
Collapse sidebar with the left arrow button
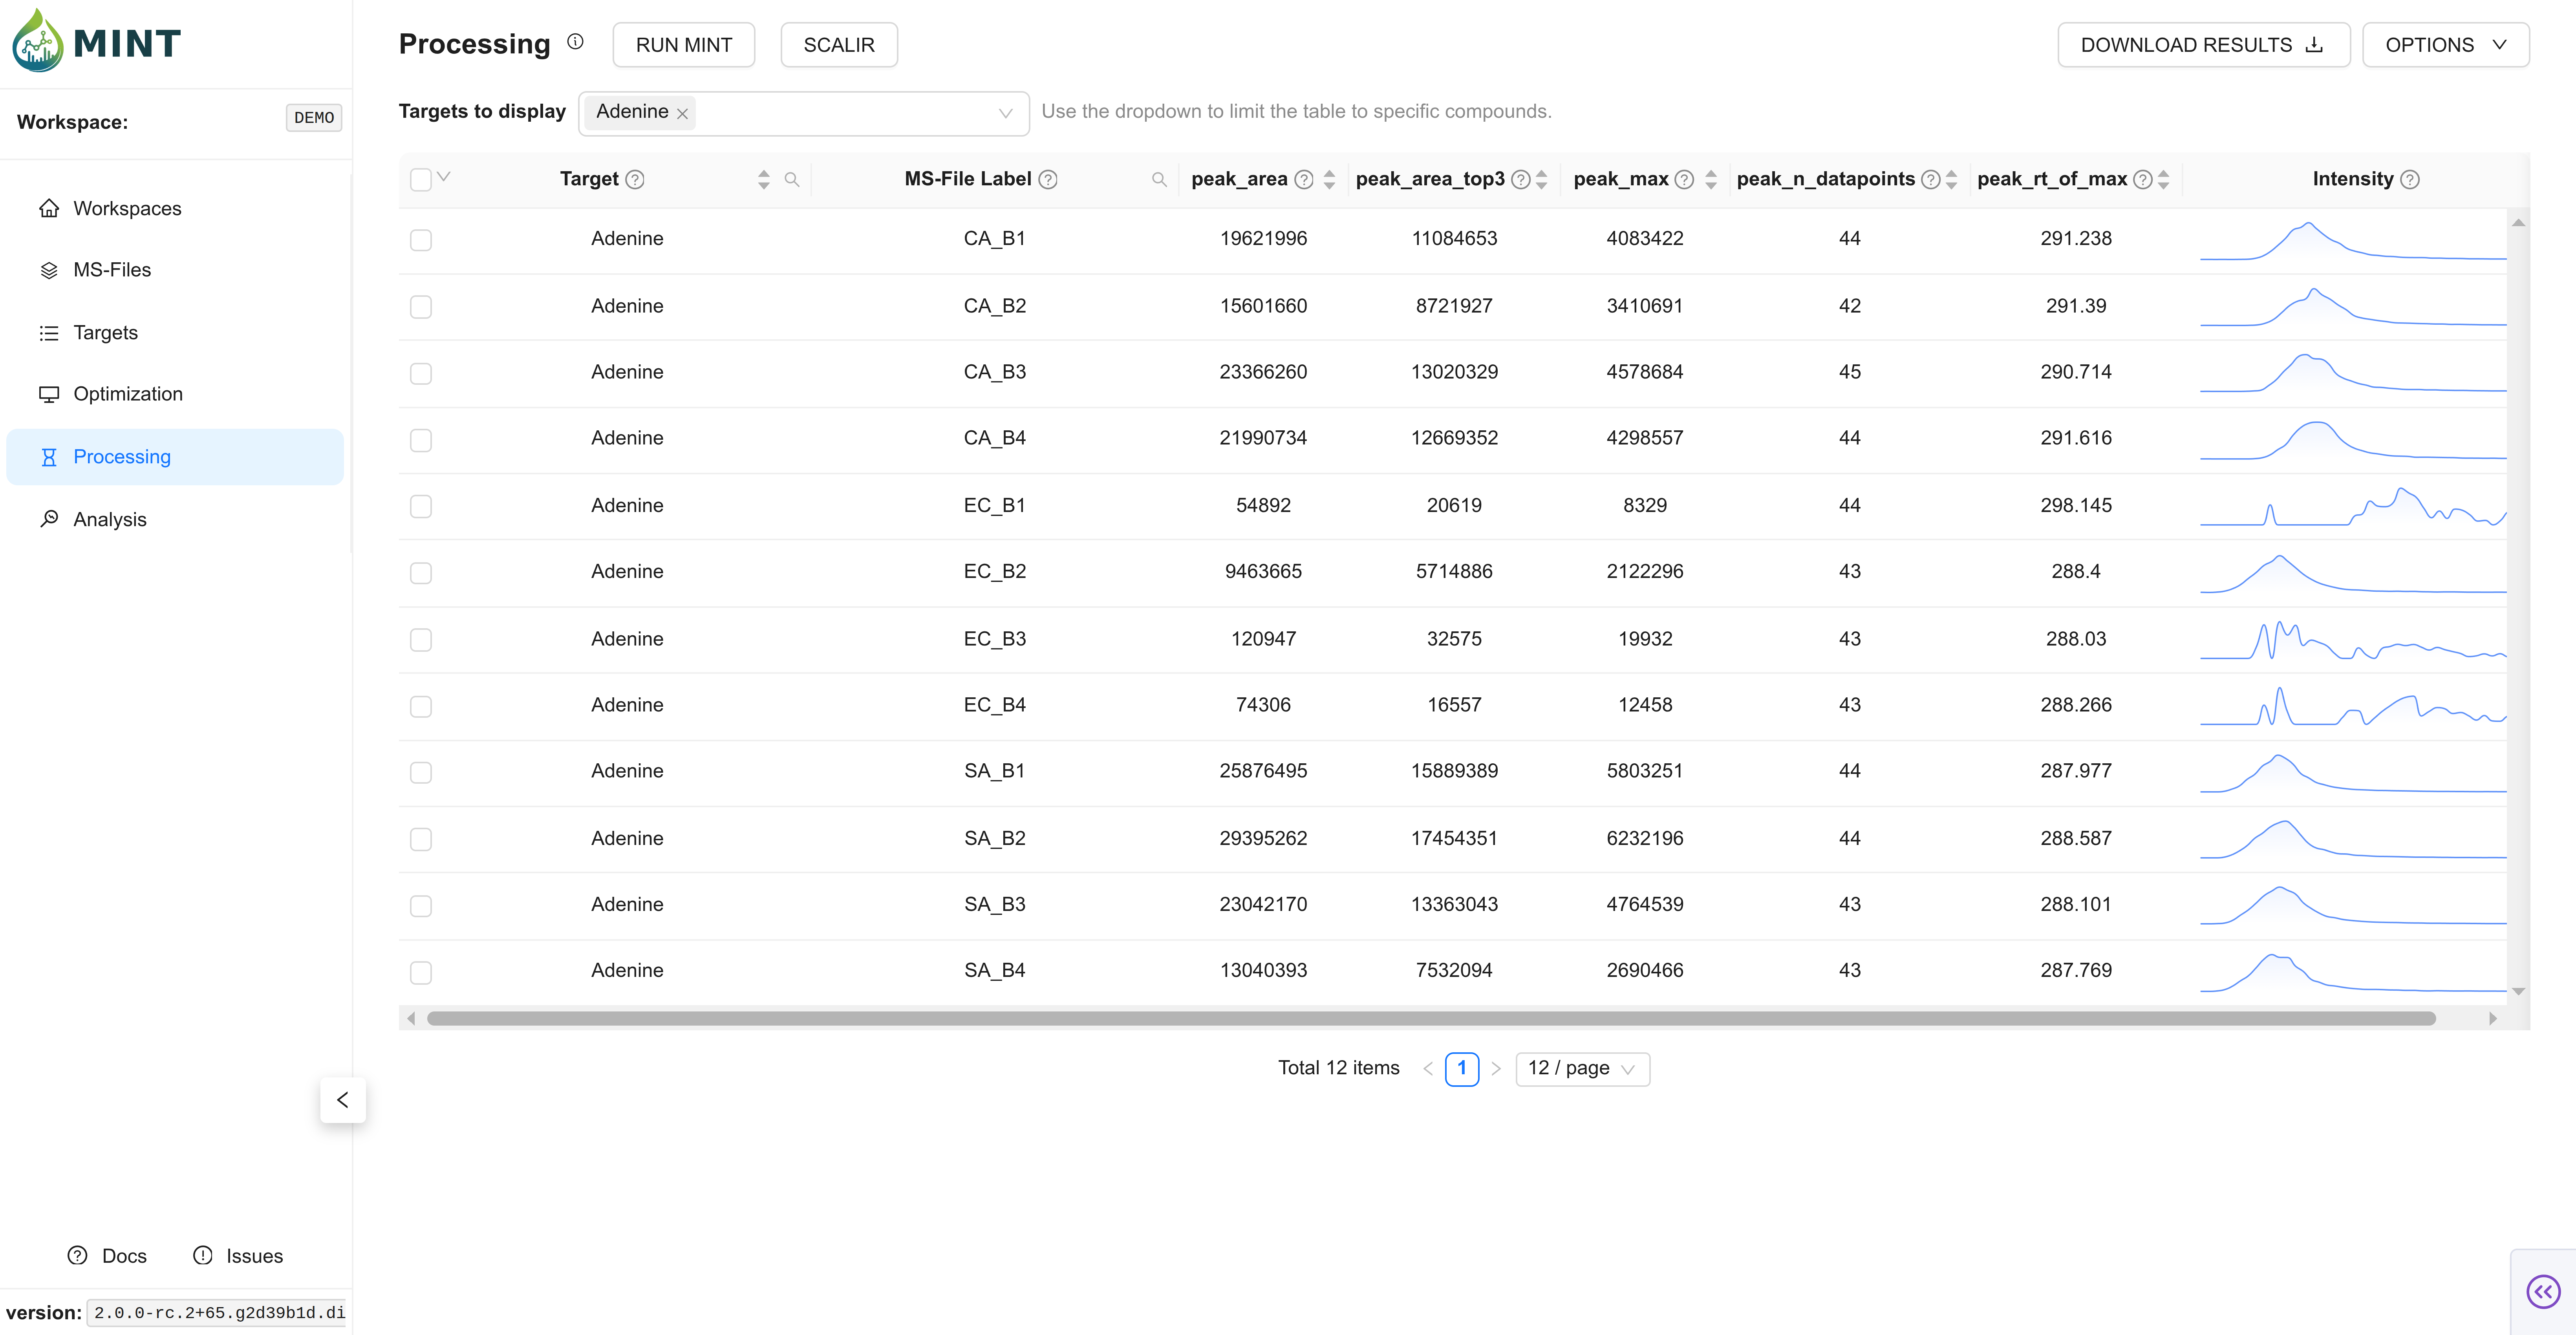(x=343, y=1100)
